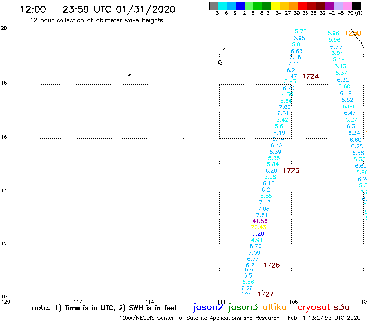Select the light green legend swatch

(249, 6)
